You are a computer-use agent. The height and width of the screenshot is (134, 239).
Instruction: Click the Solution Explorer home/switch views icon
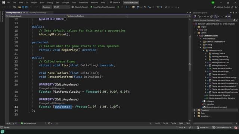pyautogui.click(x=195, y=16)
